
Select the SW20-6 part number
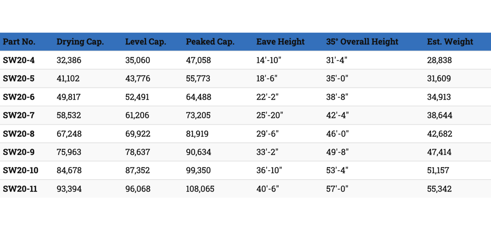pos(19,97)
